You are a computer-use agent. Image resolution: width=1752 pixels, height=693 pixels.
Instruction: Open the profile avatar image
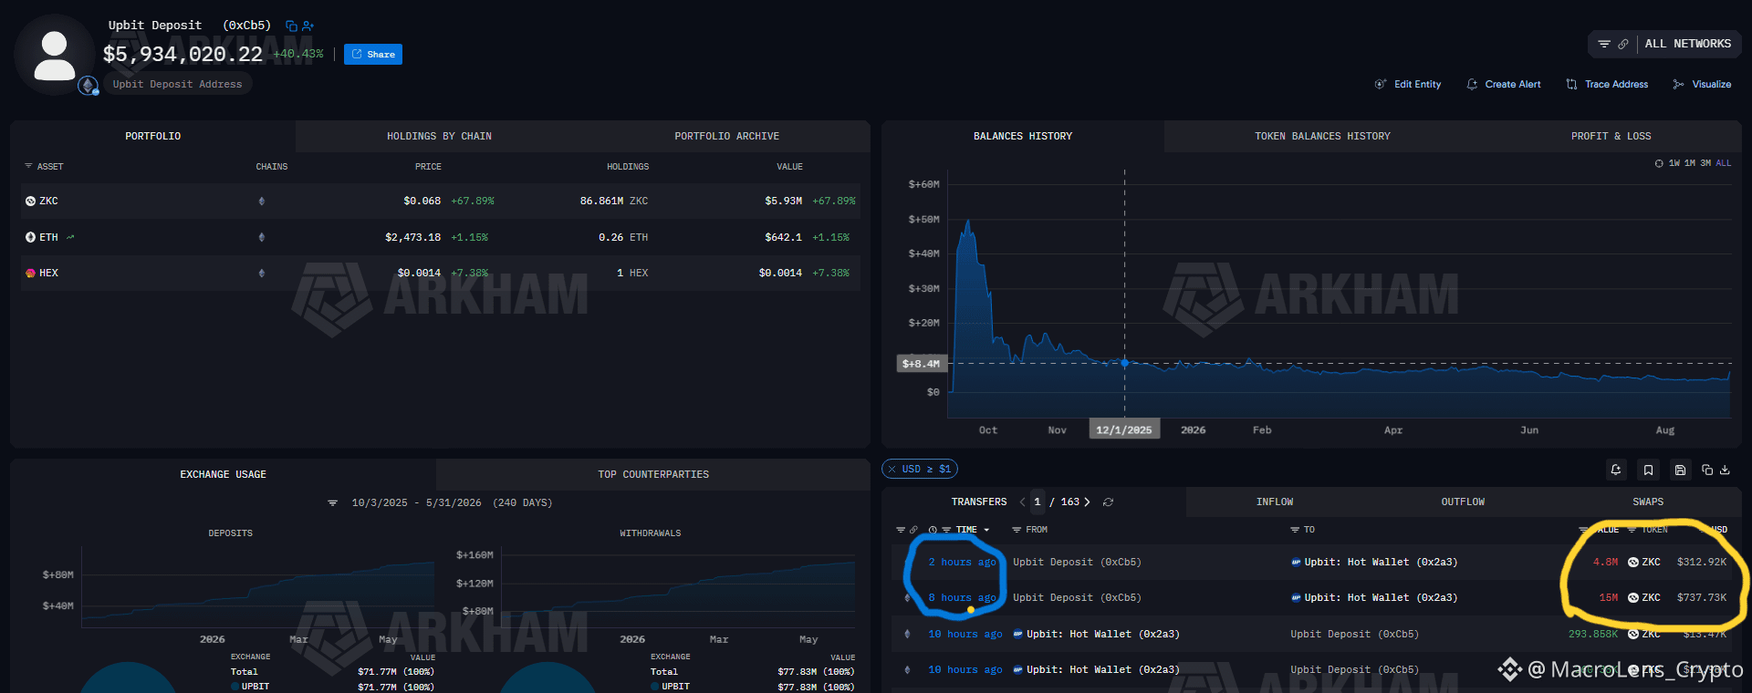coord(55,55)
